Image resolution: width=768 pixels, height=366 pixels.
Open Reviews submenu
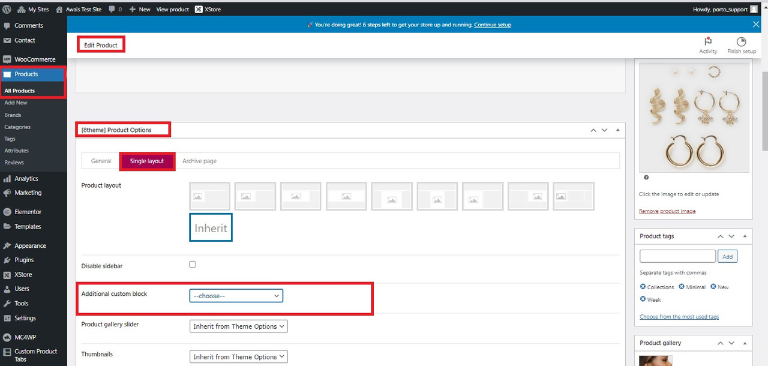14,163
